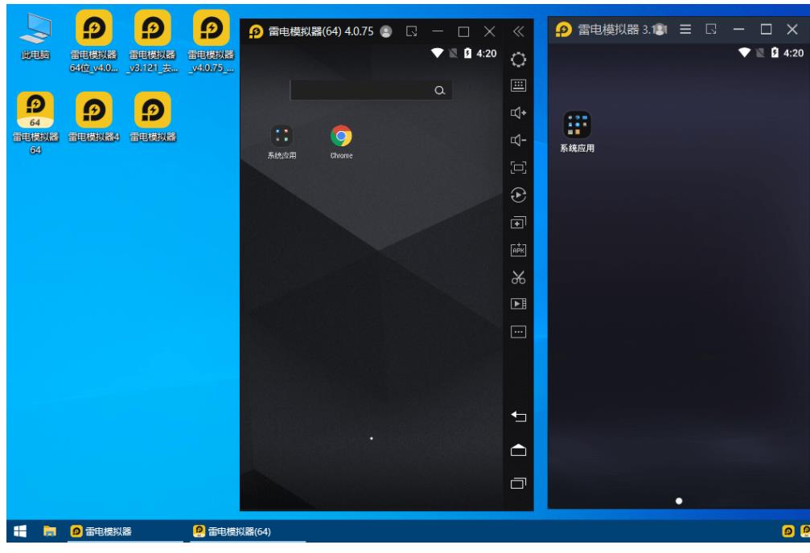The width and height of the screenshot is (810, 553).
Task: Click the Android back button icon
Action: pyautogui.click(x=518, y=416)
